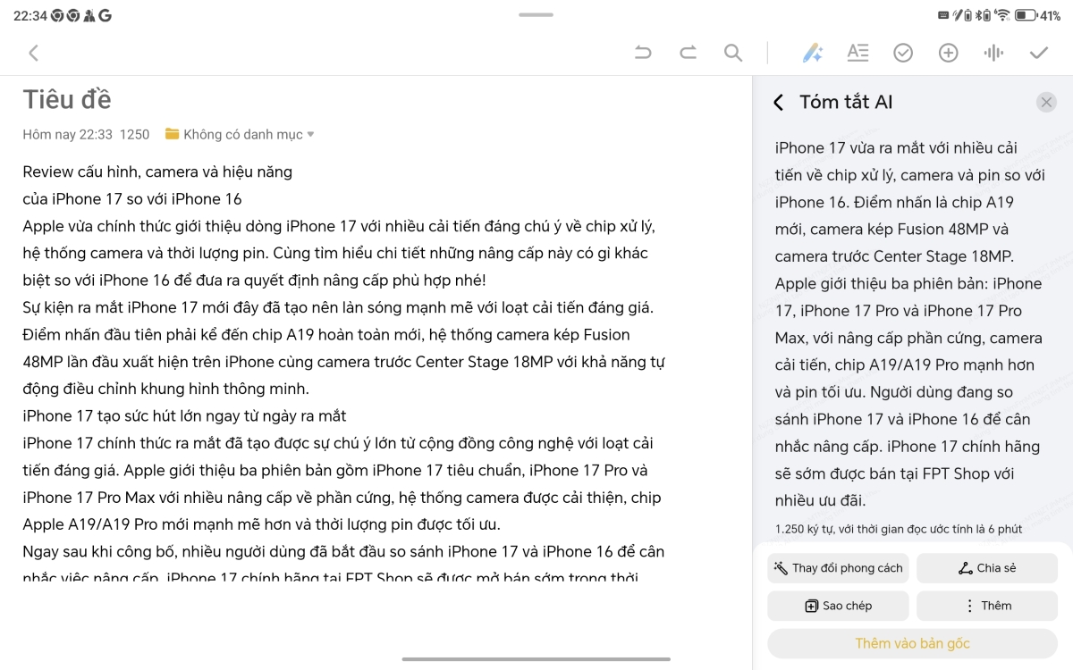Click the yellow folder category icon
Viewport: 1073px width, 670px height.
click(173, 135)
